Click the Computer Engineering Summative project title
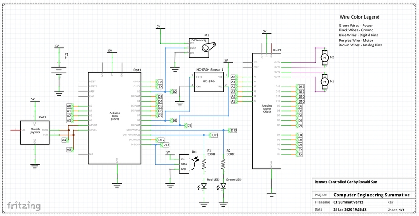Image resolution: width=419 pixels, height=216 pixels. point(375,195)
